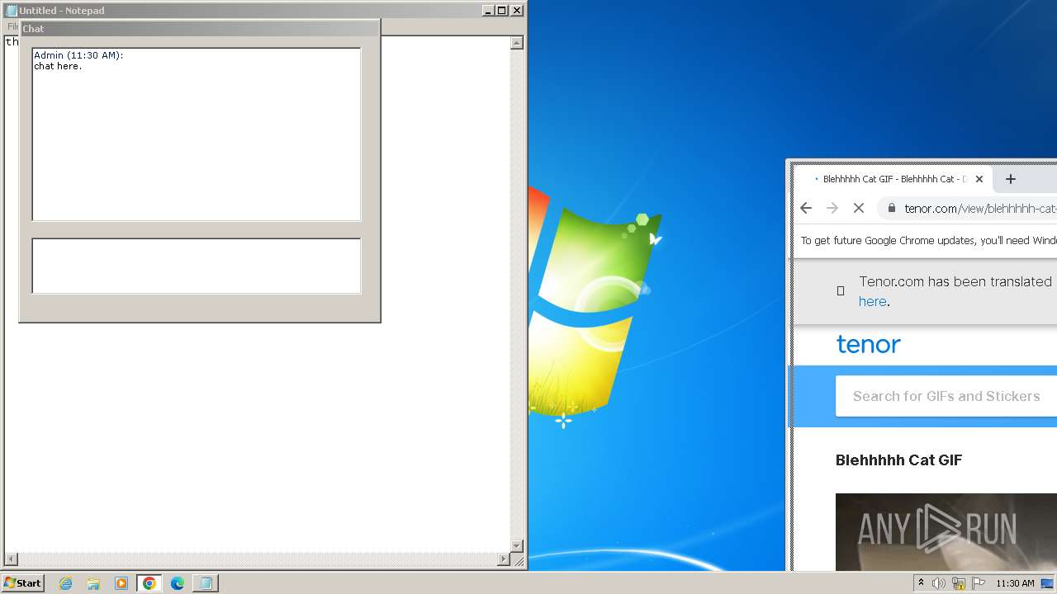Screen dimensions: 1057x594
Task: Open the network tray icon
Action: (959, 583)
